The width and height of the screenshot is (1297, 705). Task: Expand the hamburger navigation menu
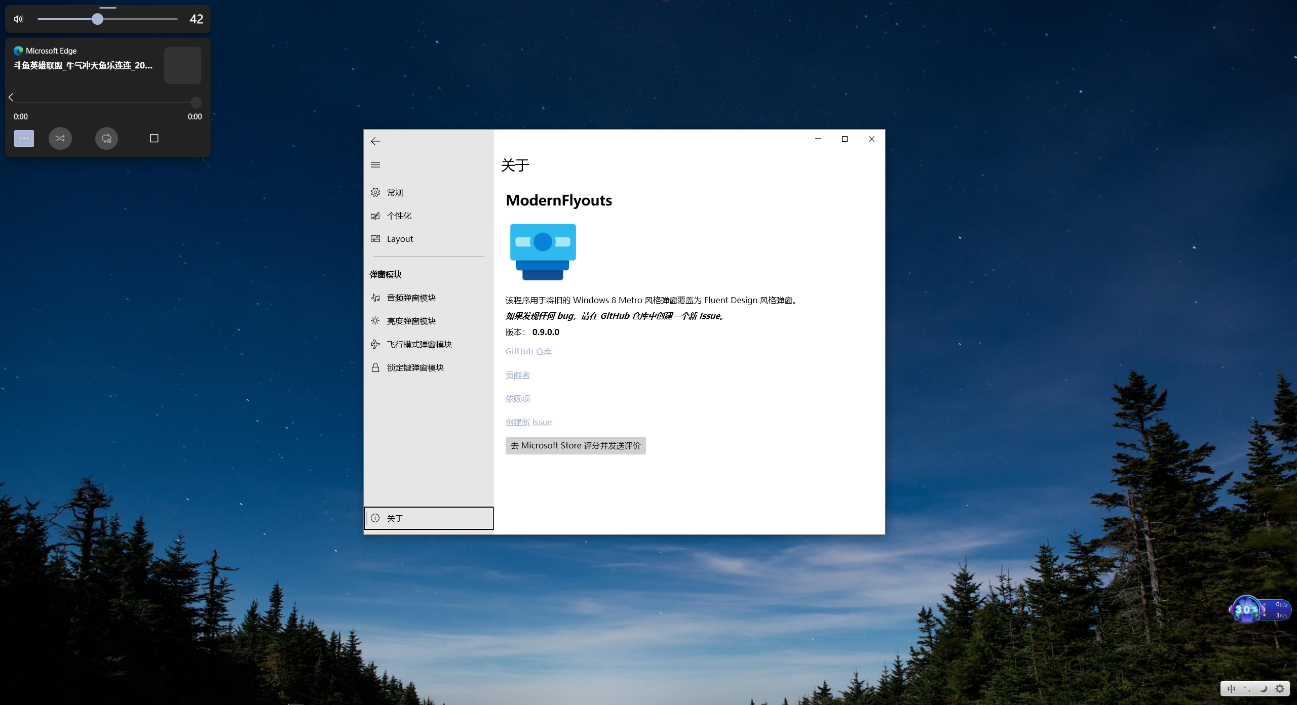375,164
